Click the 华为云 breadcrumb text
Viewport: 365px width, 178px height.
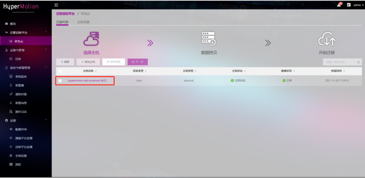point(85,14)
